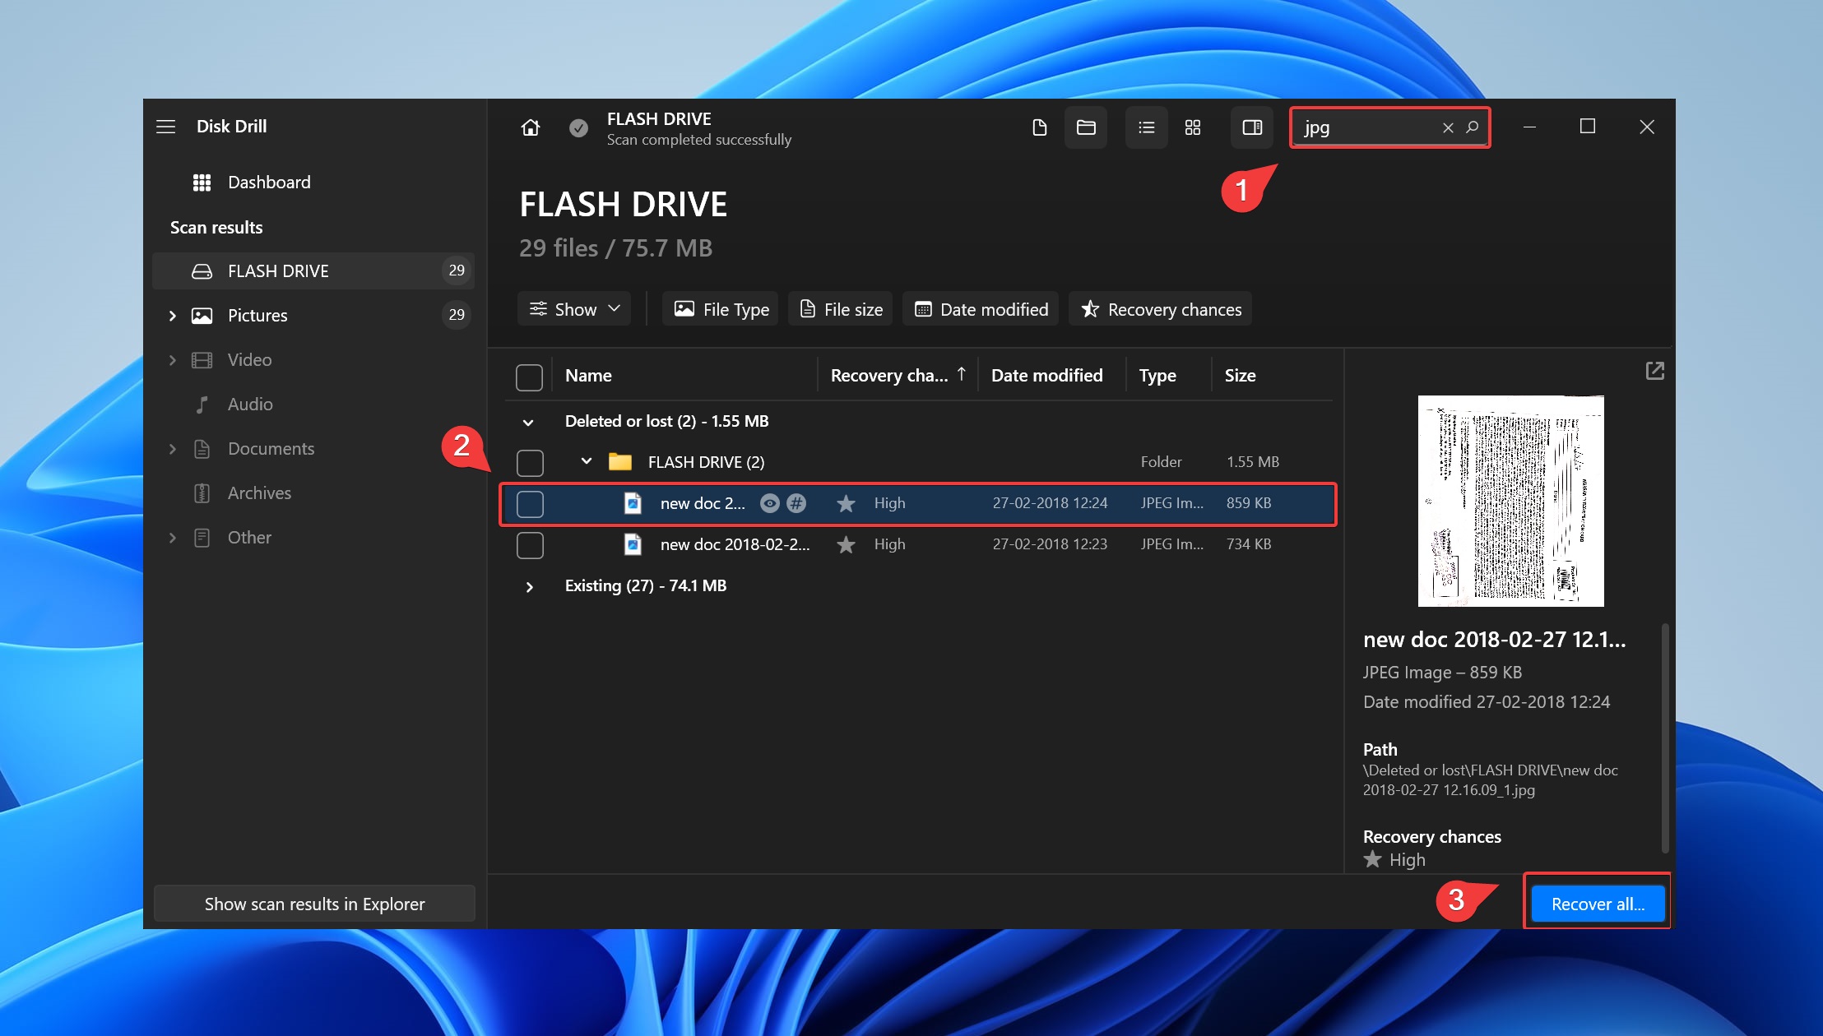Open the File Type filter
This screenshot has height=1036, width=1823.
(x=721, y=309)
